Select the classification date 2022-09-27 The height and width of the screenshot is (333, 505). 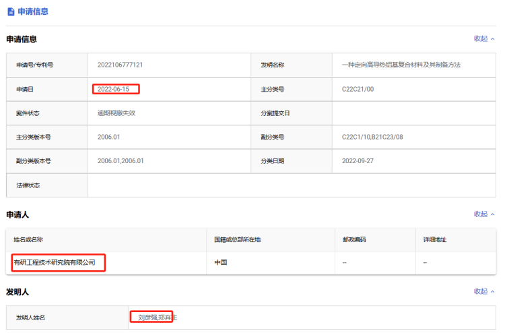[x=358, y=161]
